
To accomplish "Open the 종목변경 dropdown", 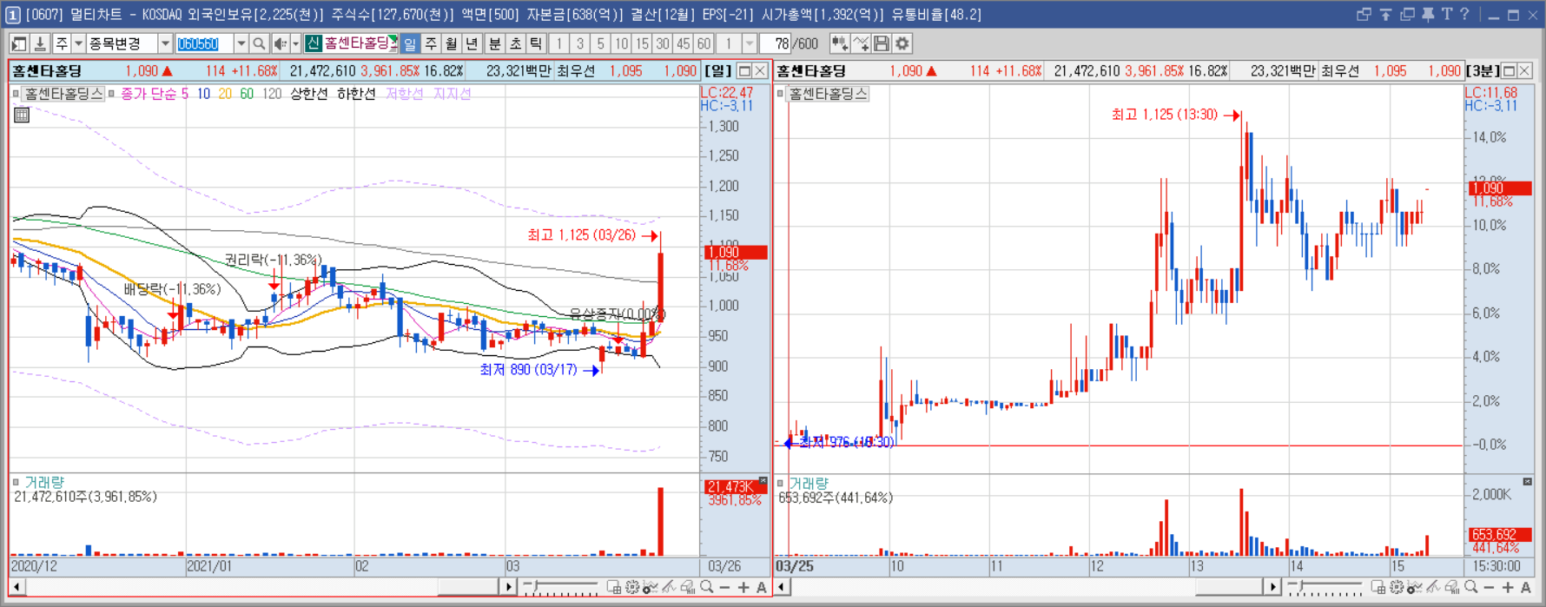I will [164, 43].
